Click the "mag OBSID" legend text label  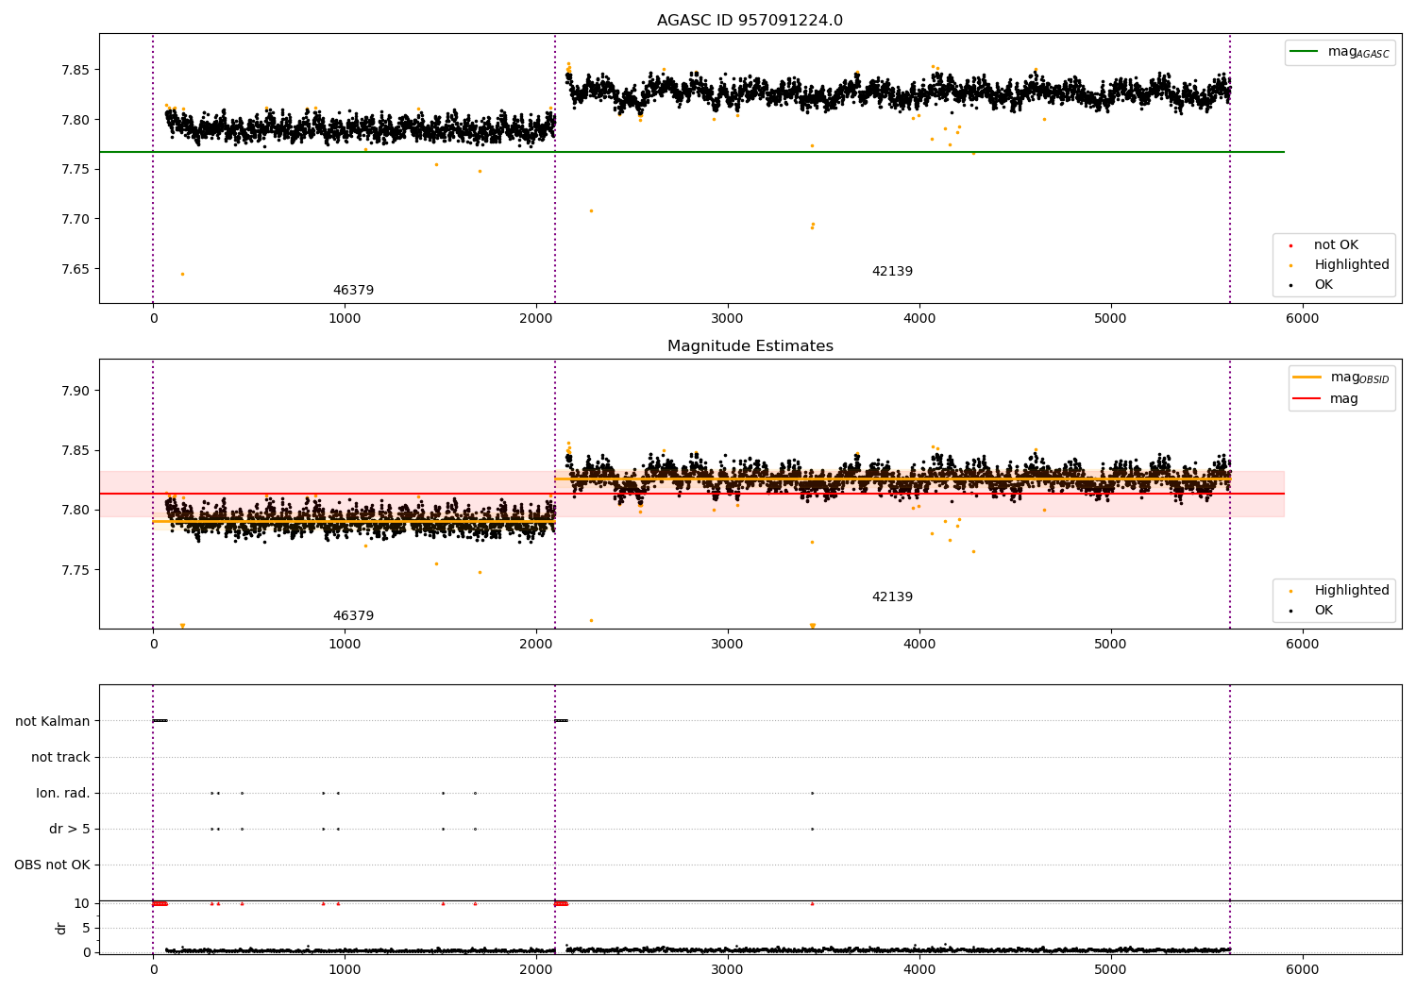pos(1360,378)
